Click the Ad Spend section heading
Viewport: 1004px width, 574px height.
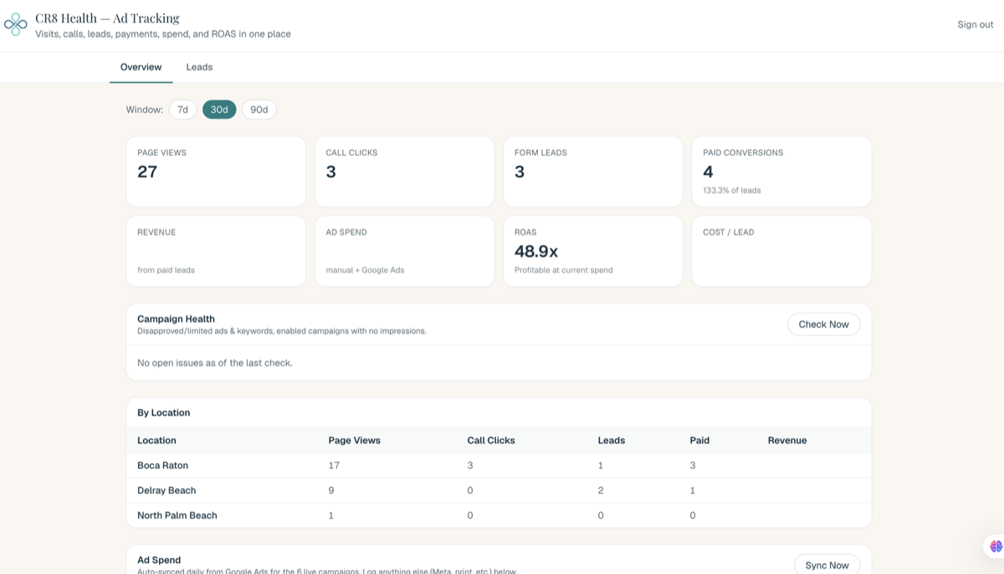(159, 560)
